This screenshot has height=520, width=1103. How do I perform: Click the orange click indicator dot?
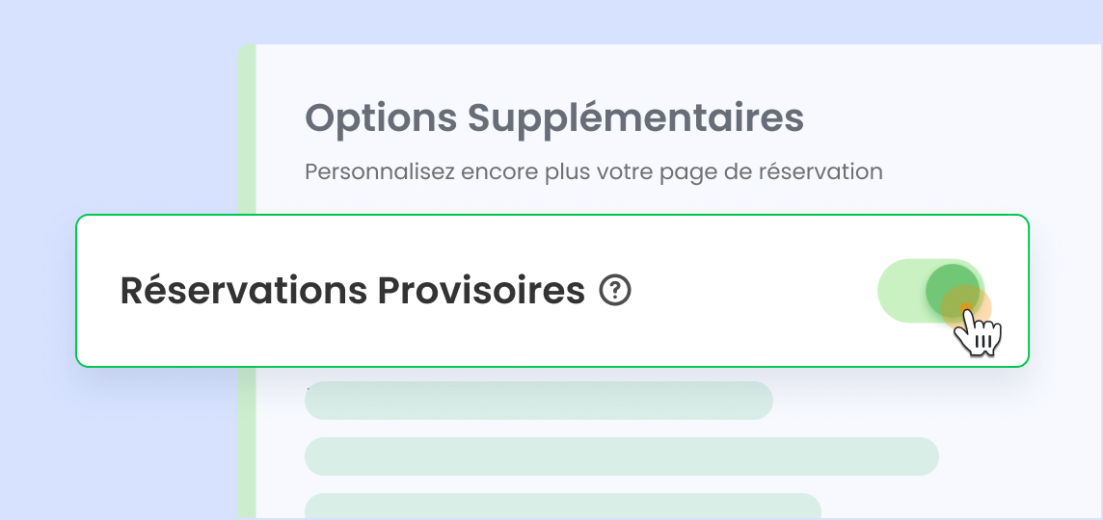pos(965,310)
